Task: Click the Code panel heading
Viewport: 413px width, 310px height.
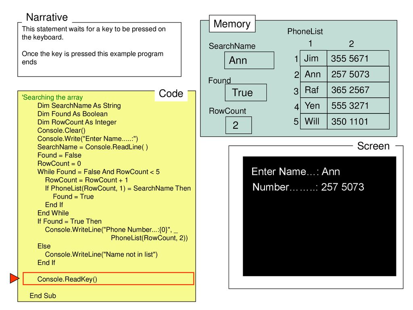Action: pyautogui.click(x=171, y=93)
